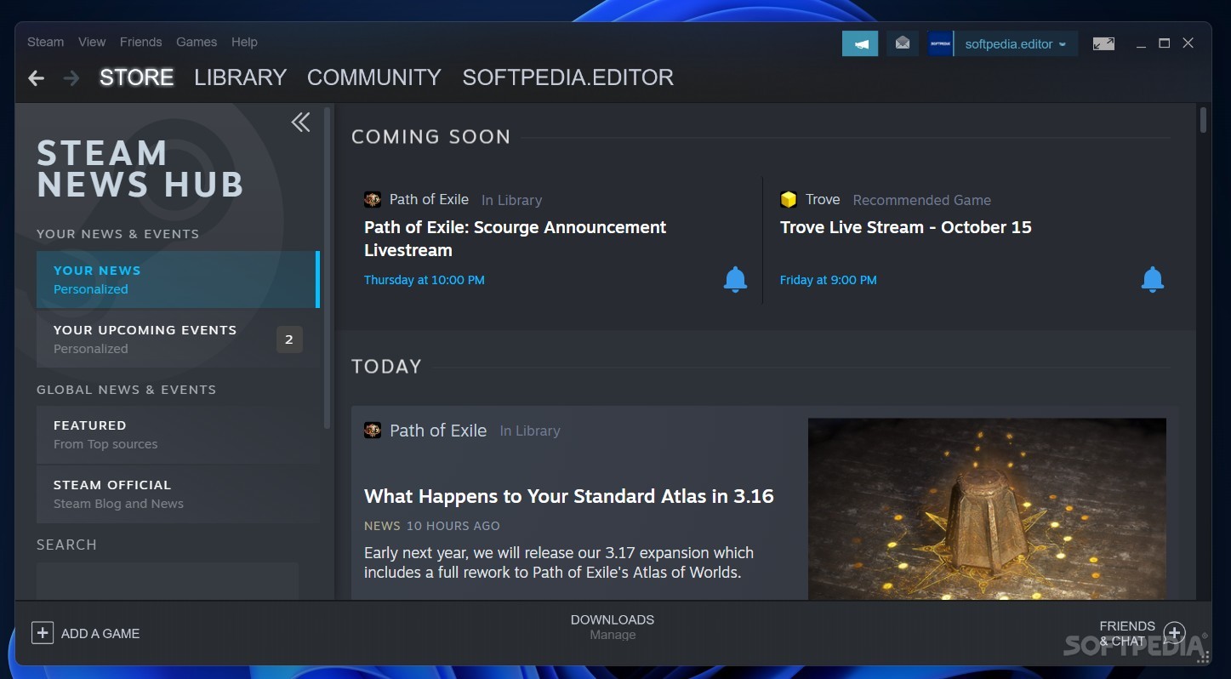Open the announcements megaphone icon

(860, 43)
